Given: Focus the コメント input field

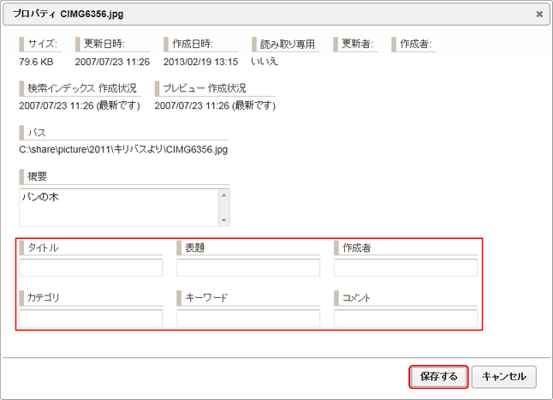Looking at the screenshot, I should pyautogui.click(x=406, y=318).
